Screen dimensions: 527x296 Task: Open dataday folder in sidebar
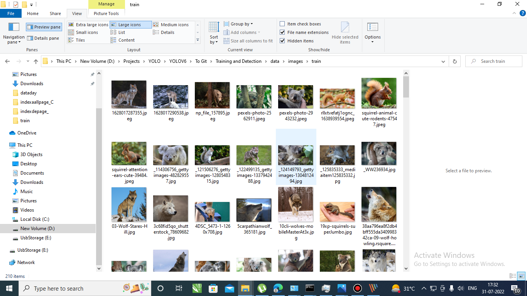[x=29, y=93]
